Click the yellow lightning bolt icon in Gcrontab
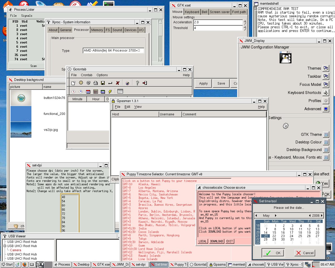 pos(110,92)
